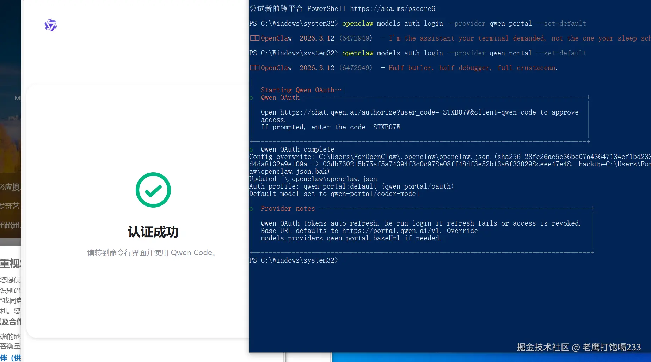Click the 认证成功 heading

[153, 232]
